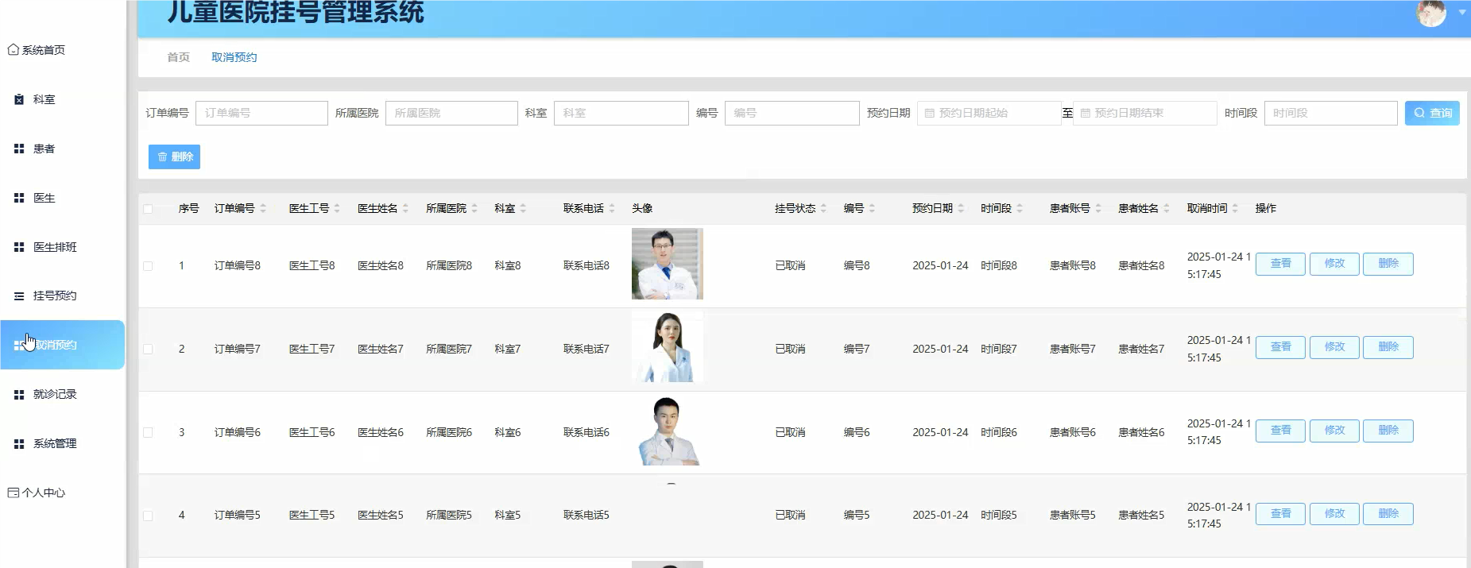Viewport: 1471px width, 568px height.
Task: Click the doctor photo in row 订单编号8
Action: pyautogui.click(x=668, y=264)
